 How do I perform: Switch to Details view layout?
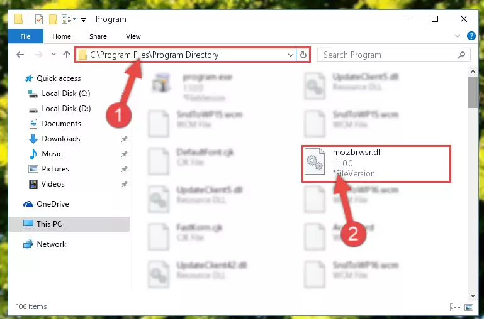(x=455, y=307)
